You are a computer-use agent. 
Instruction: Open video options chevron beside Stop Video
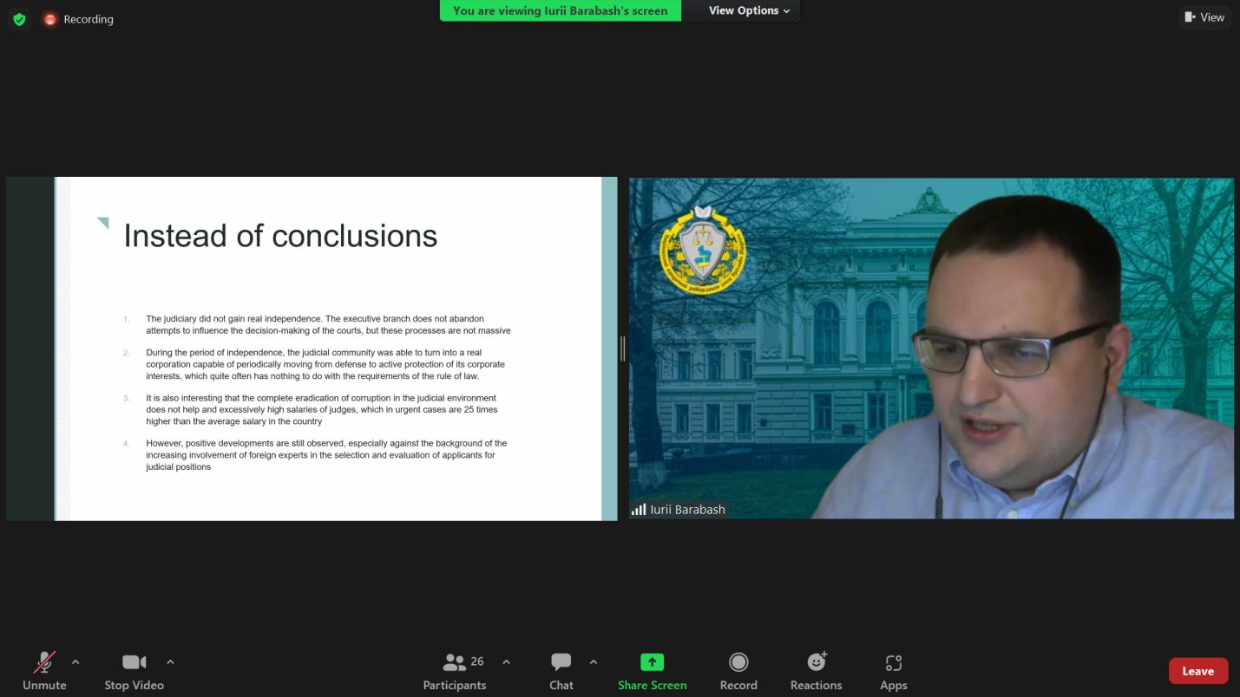click(x=170, y=662)
